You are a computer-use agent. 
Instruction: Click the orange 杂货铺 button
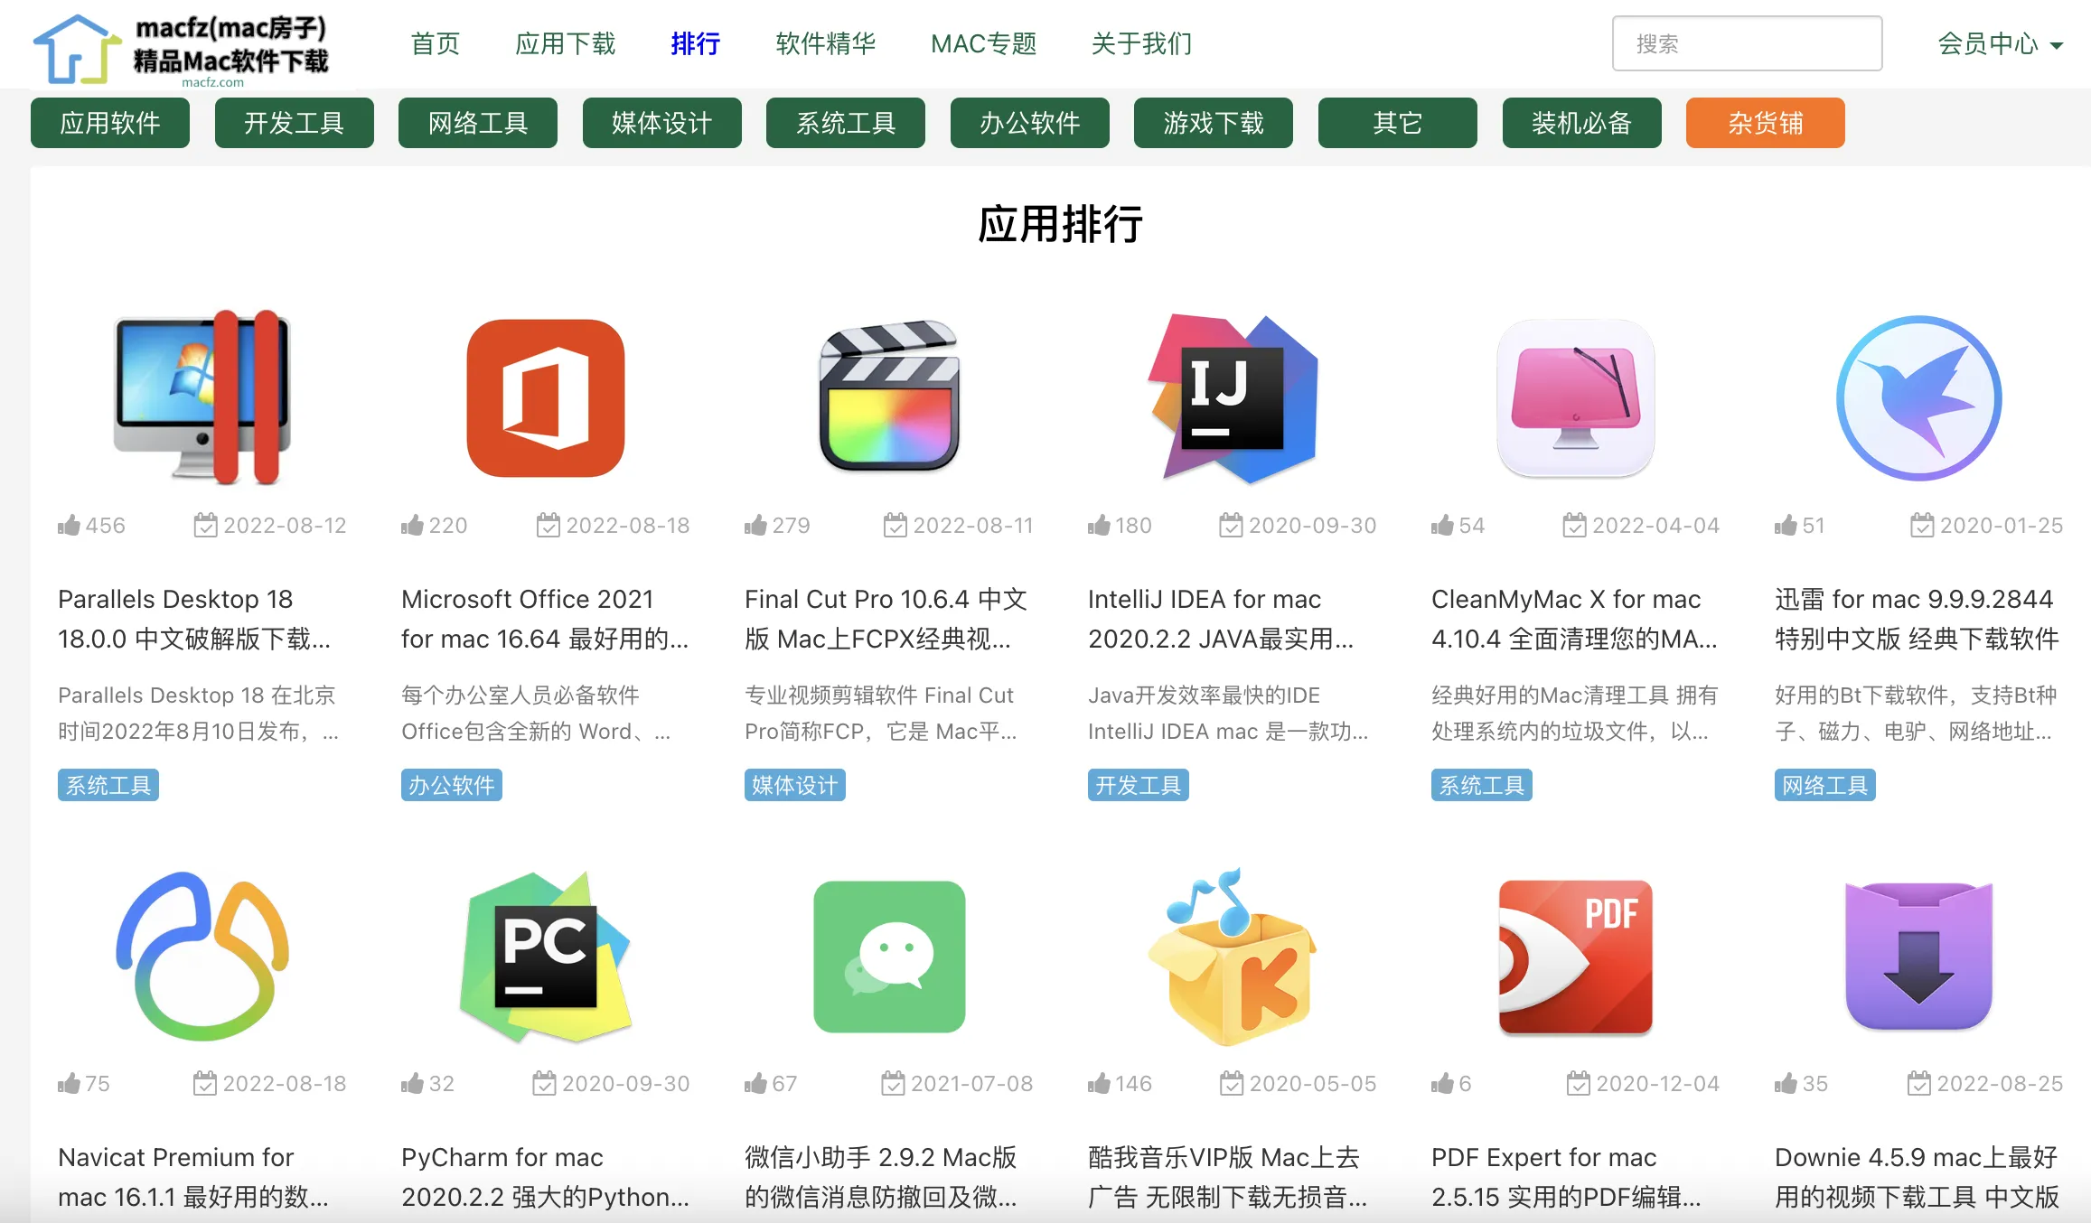click(x=1766, y=123)
